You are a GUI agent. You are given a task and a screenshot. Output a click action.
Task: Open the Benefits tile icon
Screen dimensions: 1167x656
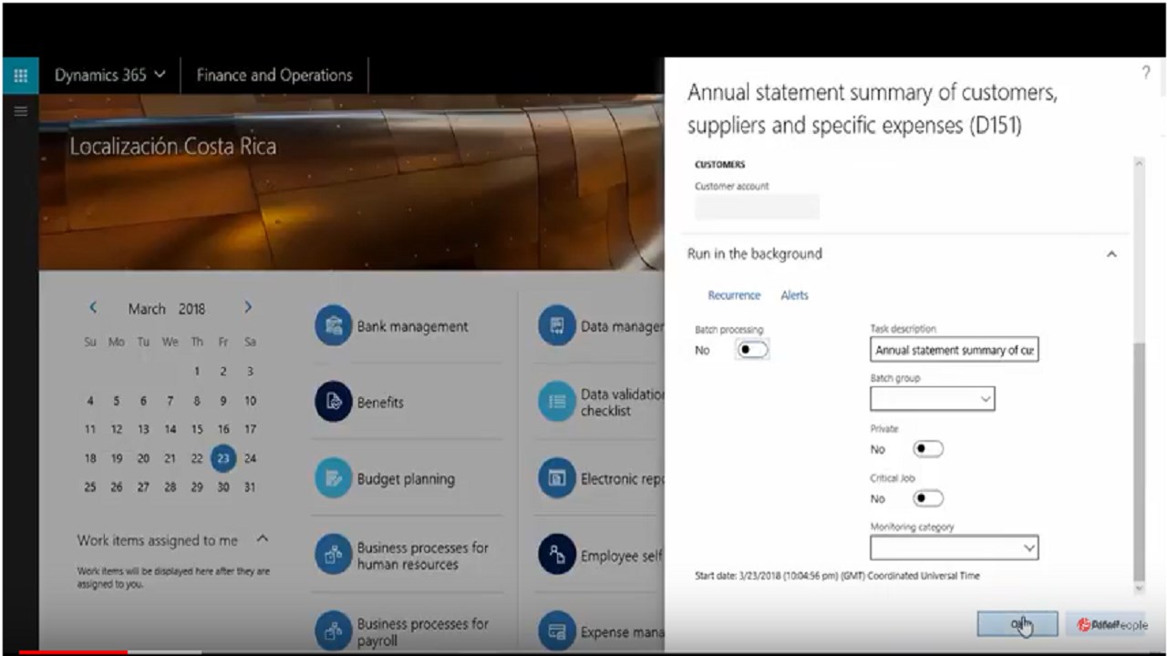coord(333,402)
